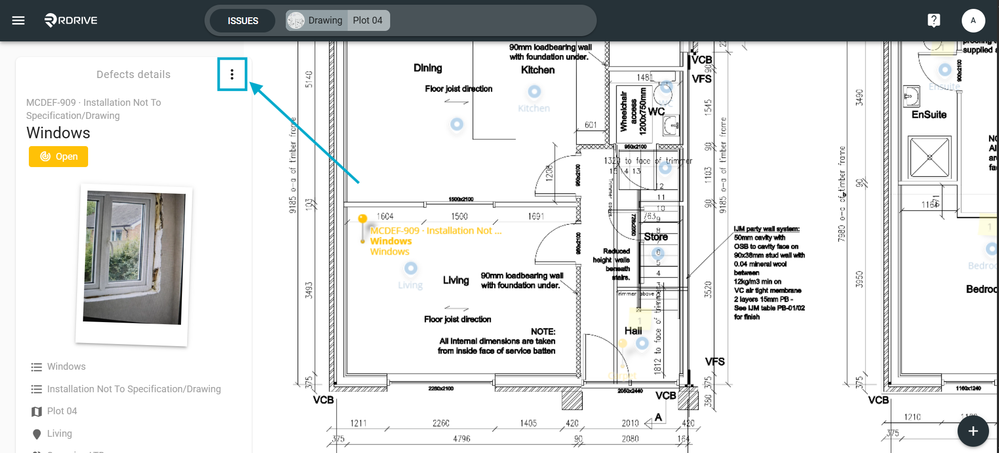Screen dimensions: 999x453
Task: Select the Hall blue location pin
Action: [x=642, y=344]
